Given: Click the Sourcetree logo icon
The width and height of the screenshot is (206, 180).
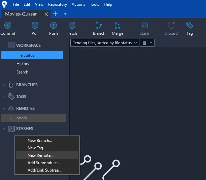Looking at the screenshot, I should click(x=4, y=4).
